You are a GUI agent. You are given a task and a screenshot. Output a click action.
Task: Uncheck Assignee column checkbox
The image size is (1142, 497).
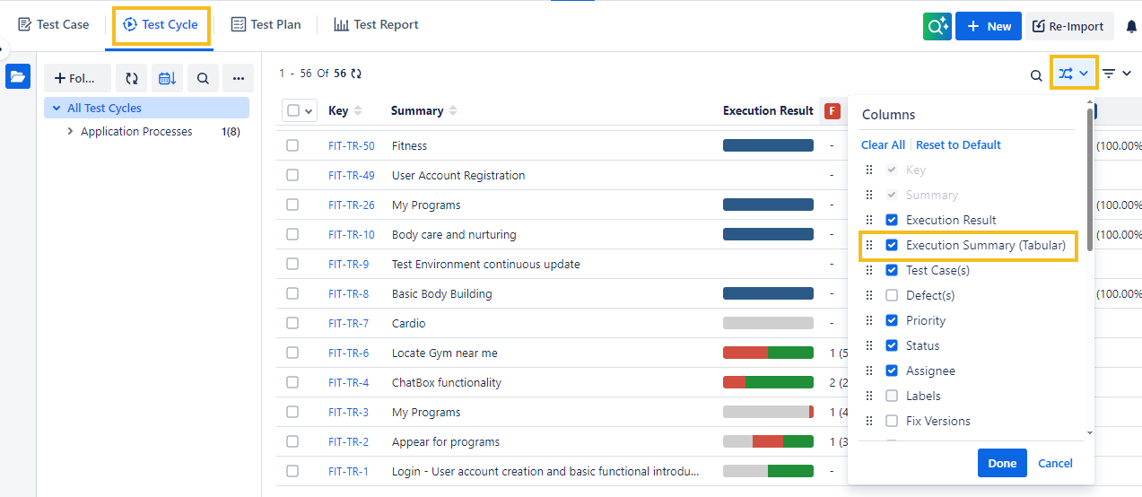click(x=892, y=371)
